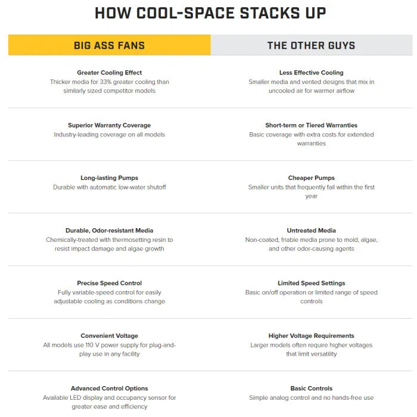Click the "Durable with automatic low-water shutoff" description
Image resolution: width=417 pixels, height=417 pixels.
tap(109, 187)
